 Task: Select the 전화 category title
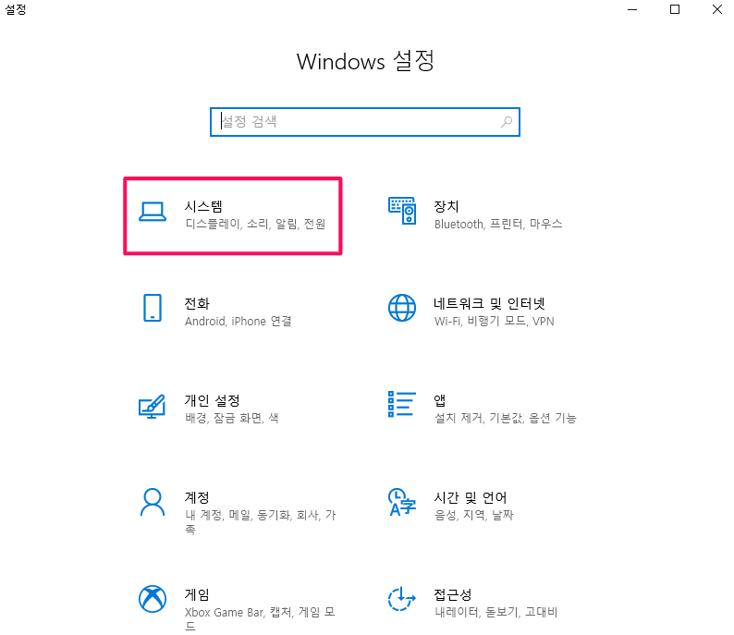(x=197, y=304)
